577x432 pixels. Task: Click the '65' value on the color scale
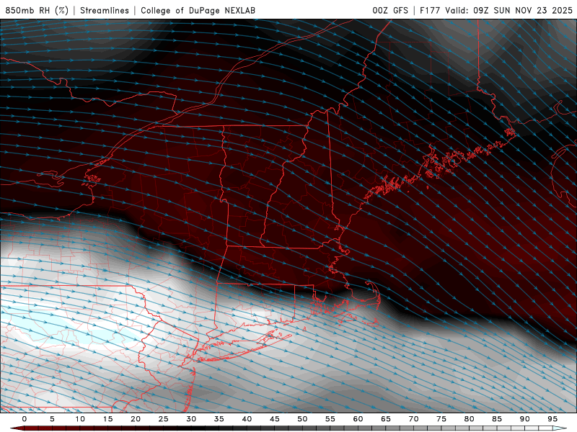[386, 419]
